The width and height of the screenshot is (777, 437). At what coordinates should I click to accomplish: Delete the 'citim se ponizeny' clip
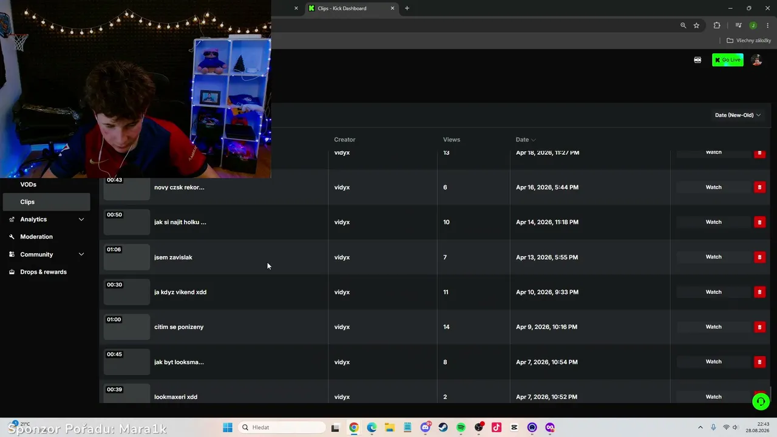(x=759, y=327)
